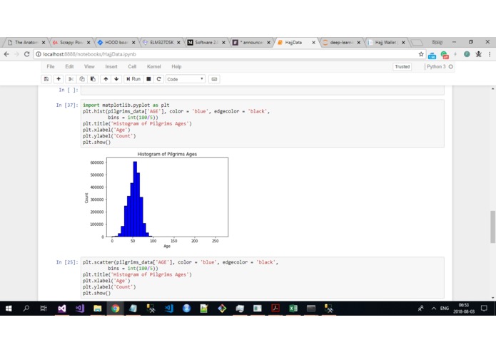This screenshot has width=496, height=352.
Task: Open the Cell menu
Action: [x=132, y=66]
